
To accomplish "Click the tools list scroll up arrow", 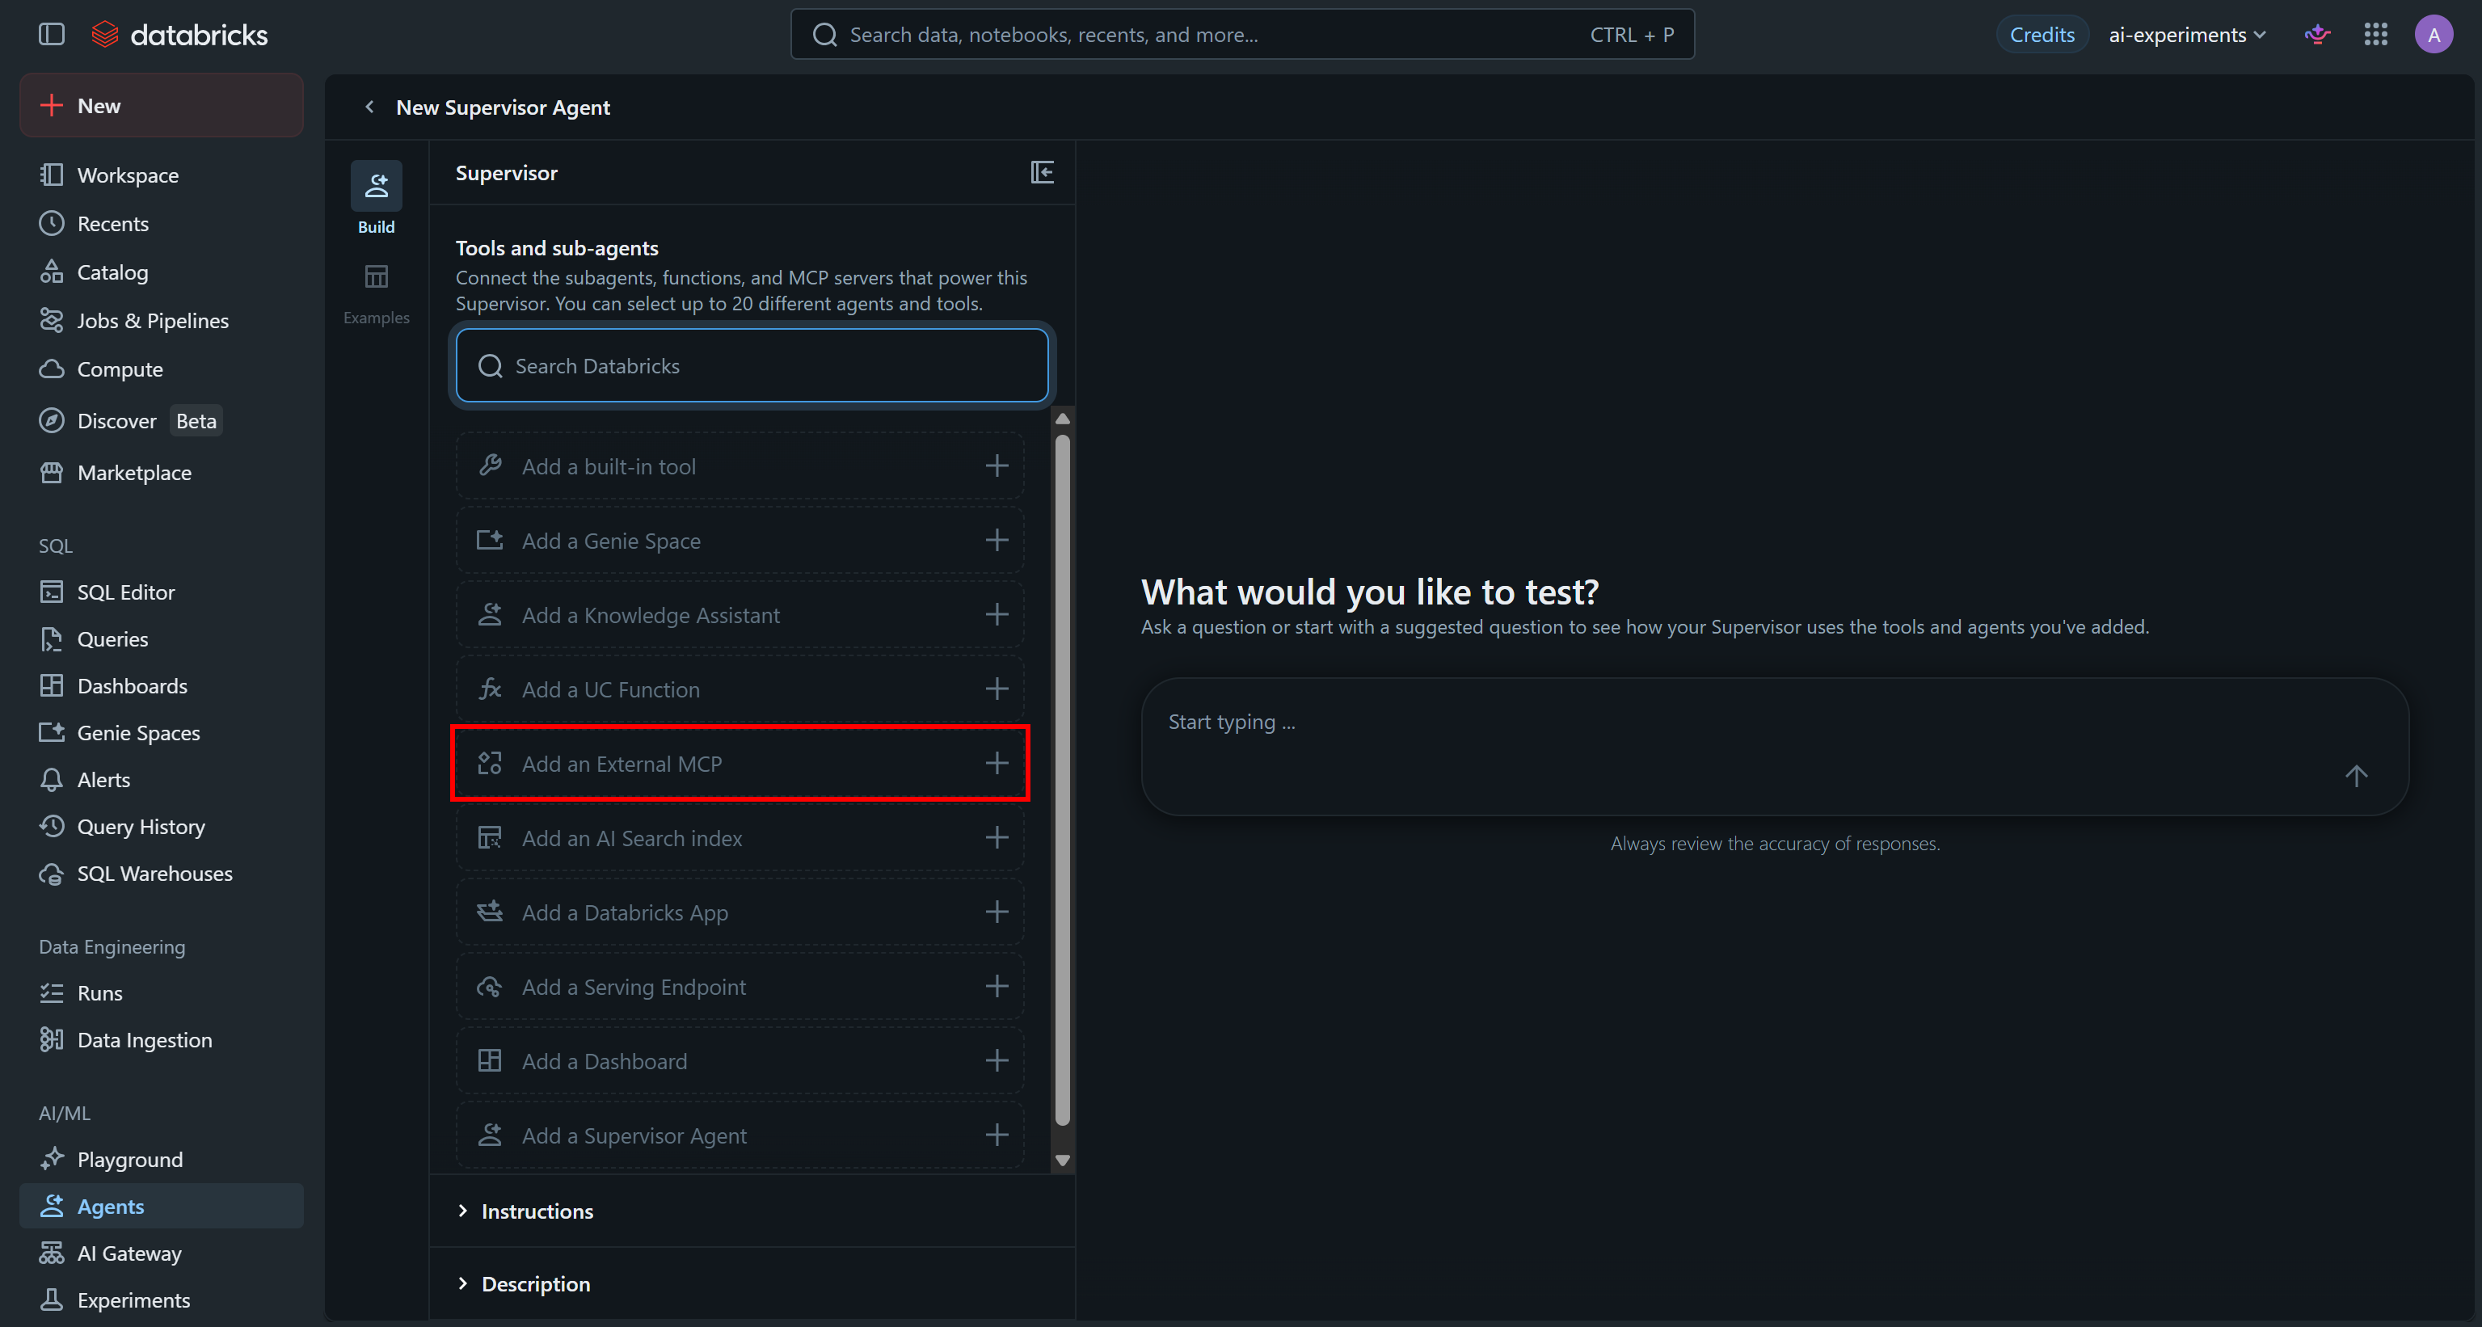I will pos(1062,419).
